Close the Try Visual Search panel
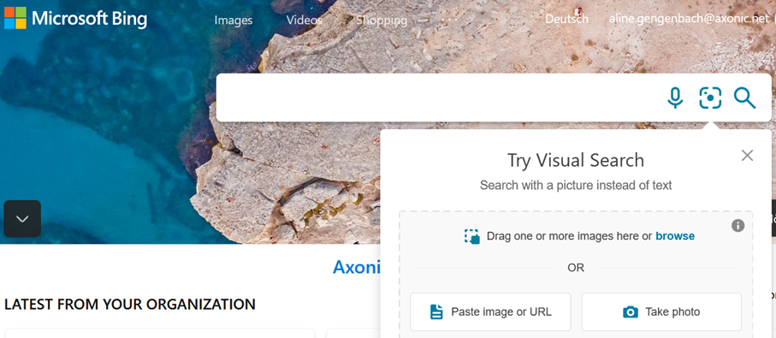This screenshot has height=338, width=776. tap(747, 156)
